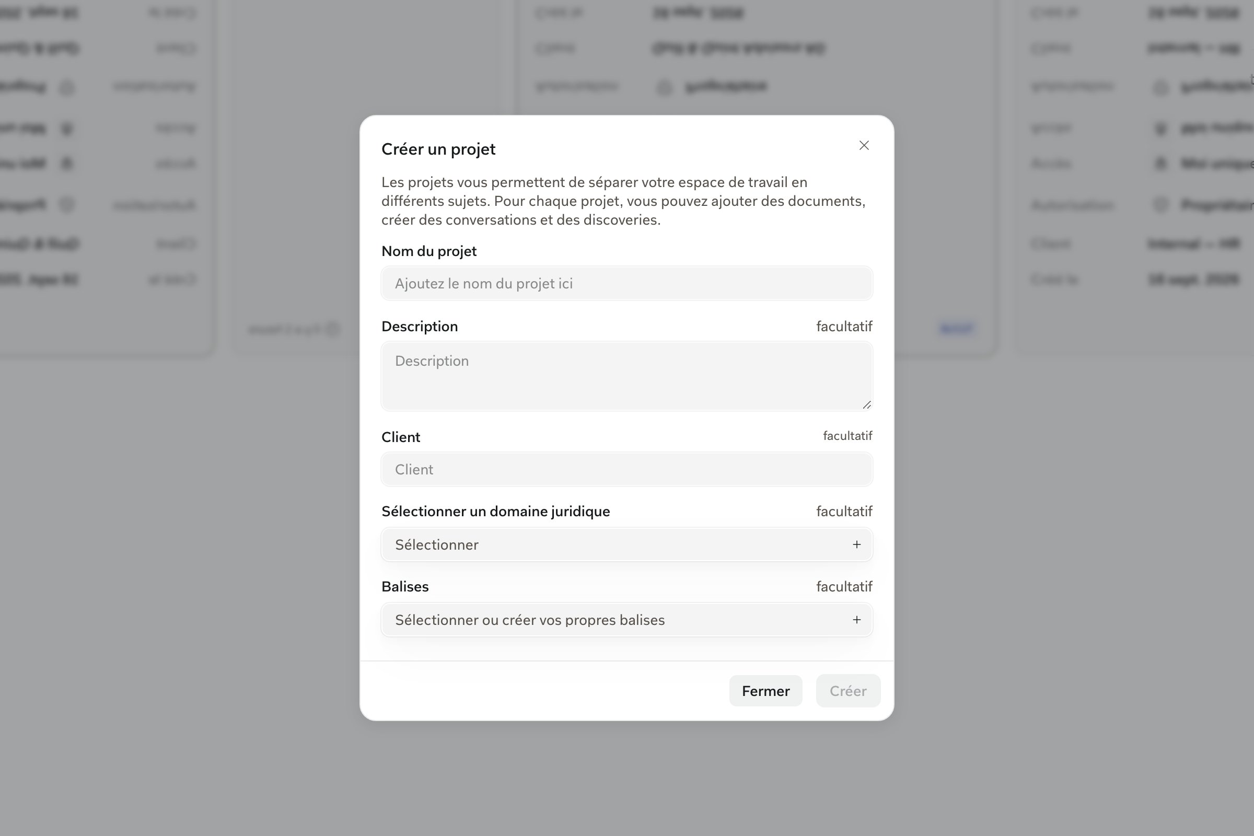Screen dimensions: 1254x836
Task: Focus the Nom du projet input field
Action: pos(626,283)
